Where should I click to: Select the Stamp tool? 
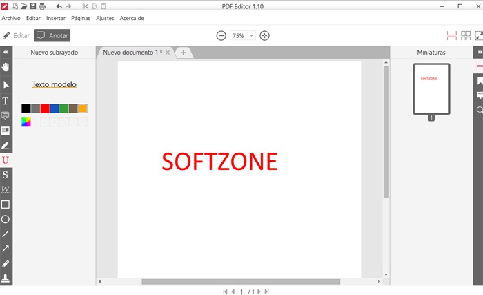point(6,278)
